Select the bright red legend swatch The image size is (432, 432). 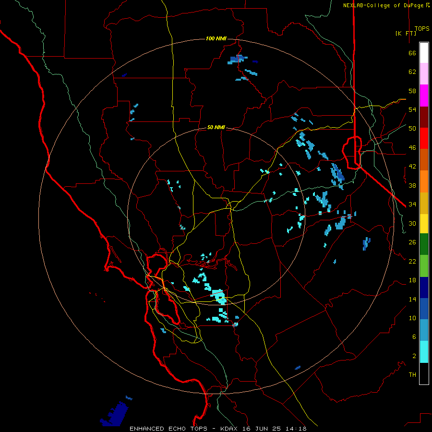tap(424, 138)
